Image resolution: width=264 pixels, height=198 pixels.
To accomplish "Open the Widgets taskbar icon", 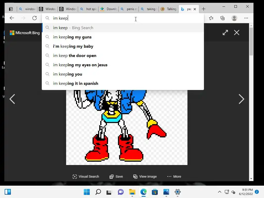I will [8, 192].
